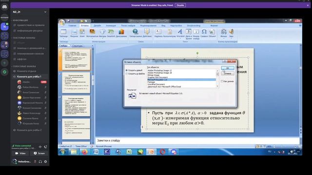
Task: Select Microsoft Equation 3.0 in object list
Action: (181, 80)
